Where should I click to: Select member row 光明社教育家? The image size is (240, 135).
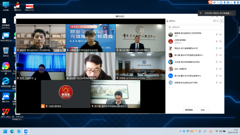[x=195, y=41]
